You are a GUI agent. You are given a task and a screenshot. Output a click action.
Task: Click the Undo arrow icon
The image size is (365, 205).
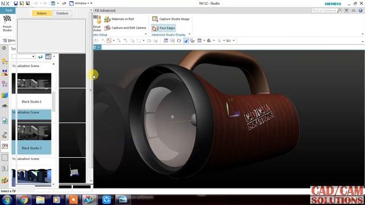(36, 3)
